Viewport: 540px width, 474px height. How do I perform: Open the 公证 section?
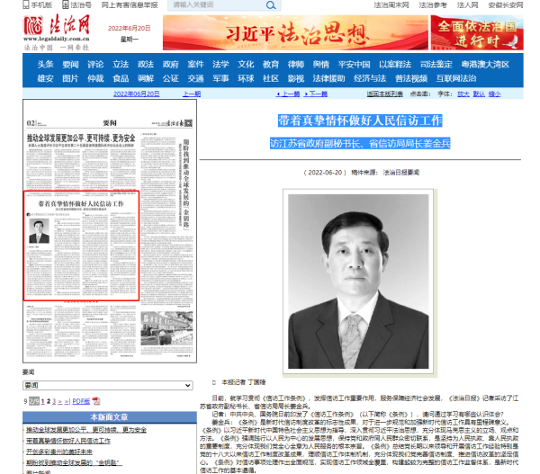171,78
